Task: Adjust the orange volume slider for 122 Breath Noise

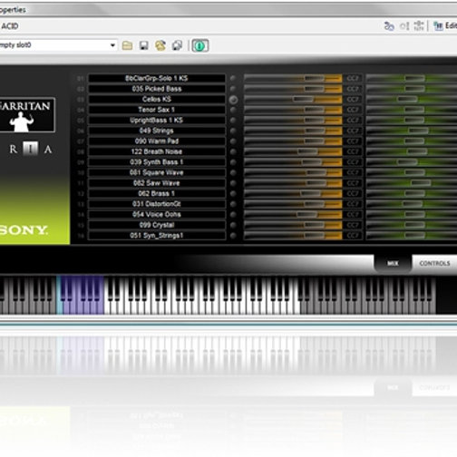Action: tap(307, 151)
